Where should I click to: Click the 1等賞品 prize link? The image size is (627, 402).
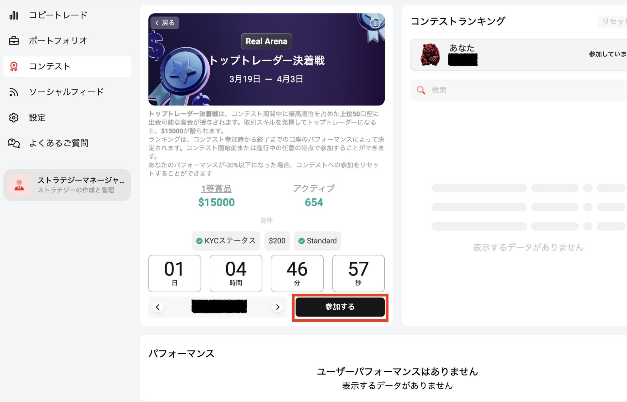pyautogui.click(x=216, y=189)
